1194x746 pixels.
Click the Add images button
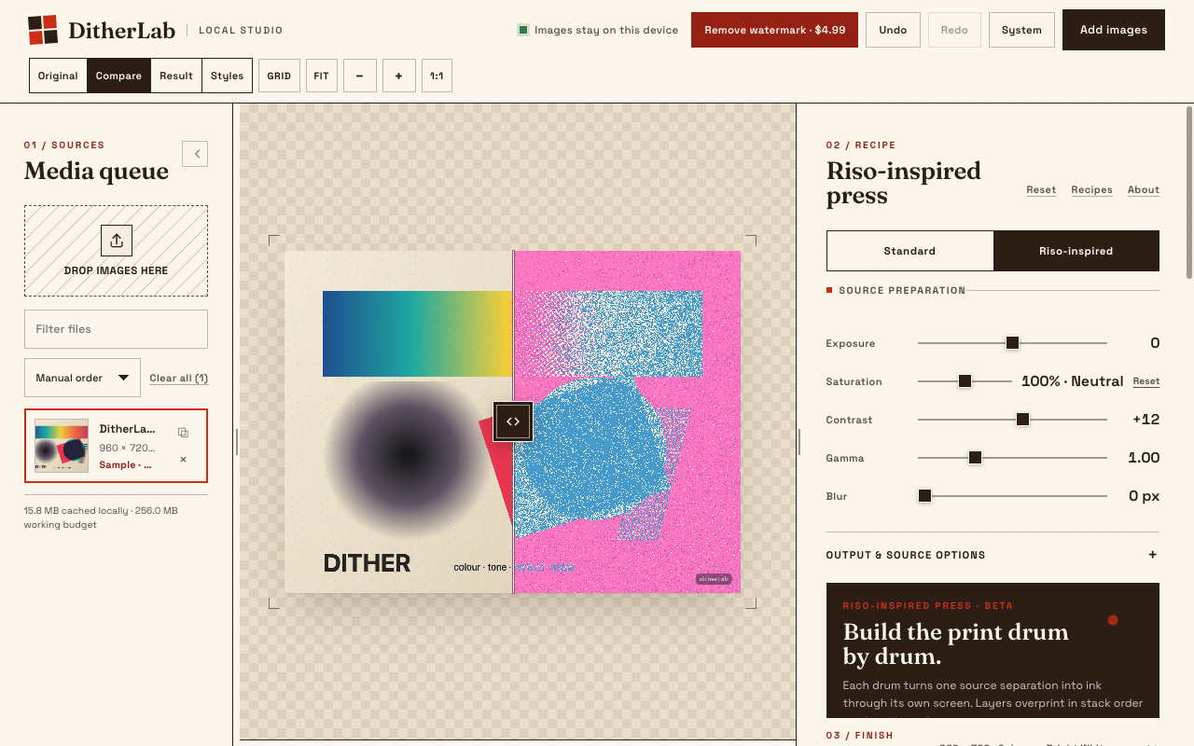(1114, 30)
